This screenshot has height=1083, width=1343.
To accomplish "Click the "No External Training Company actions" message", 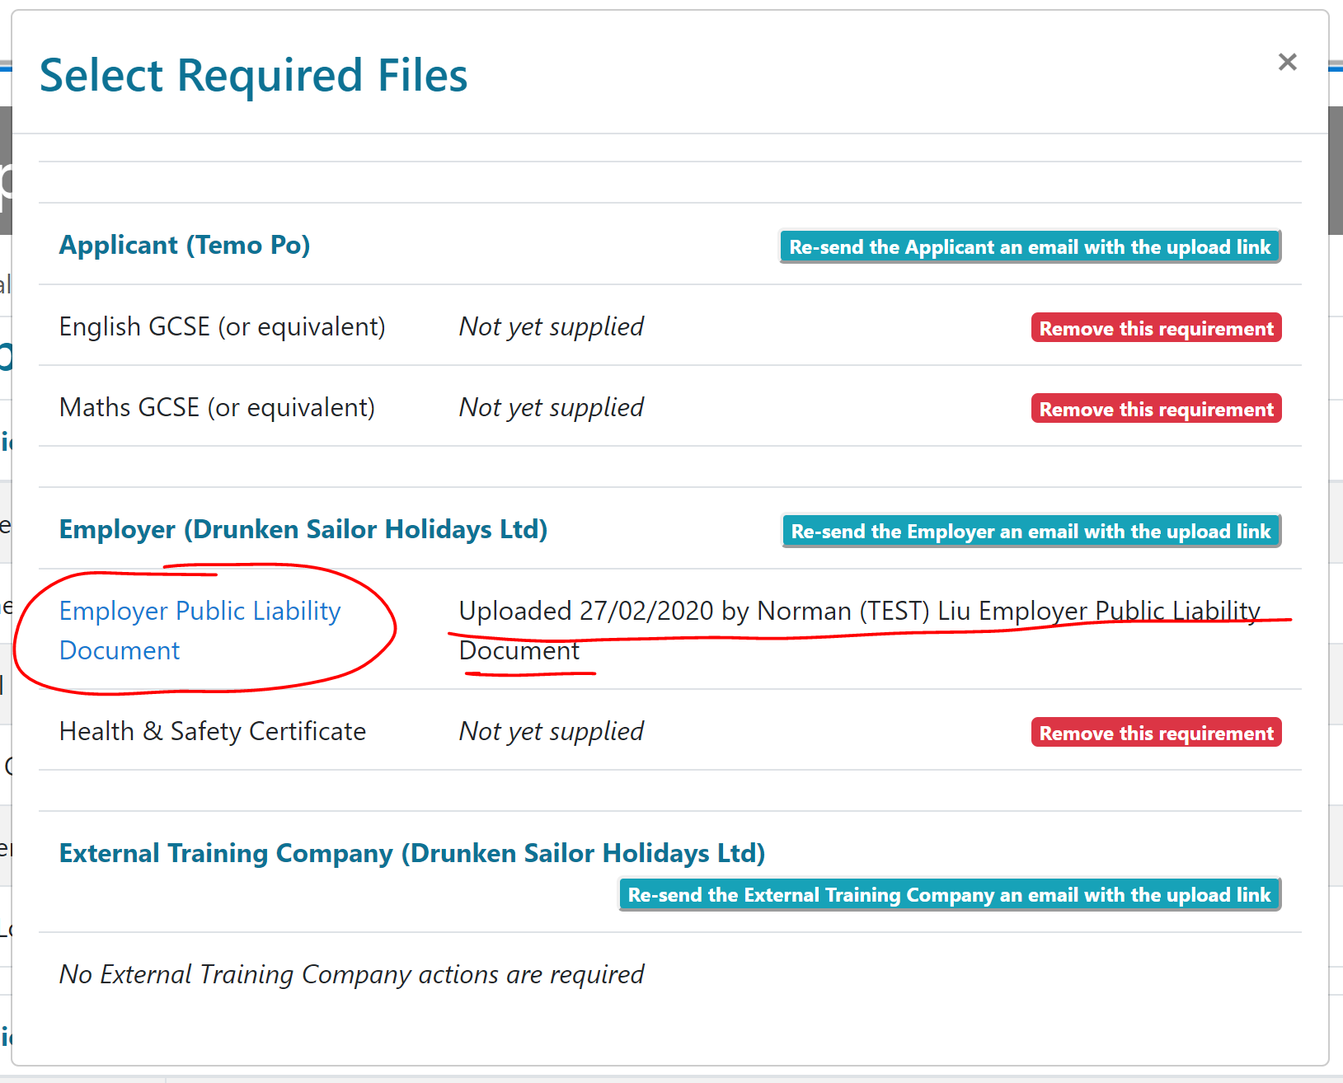I will click(x=351, y=975).
